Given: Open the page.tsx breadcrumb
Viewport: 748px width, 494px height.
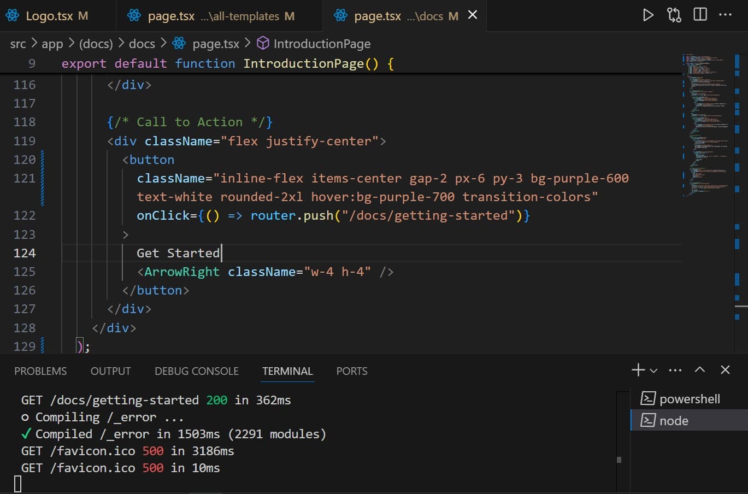Looking at the screenshot, I should [216, 44].
